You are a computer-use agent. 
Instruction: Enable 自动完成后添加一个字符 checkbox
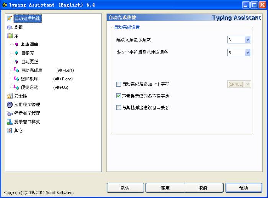(118, 84)
